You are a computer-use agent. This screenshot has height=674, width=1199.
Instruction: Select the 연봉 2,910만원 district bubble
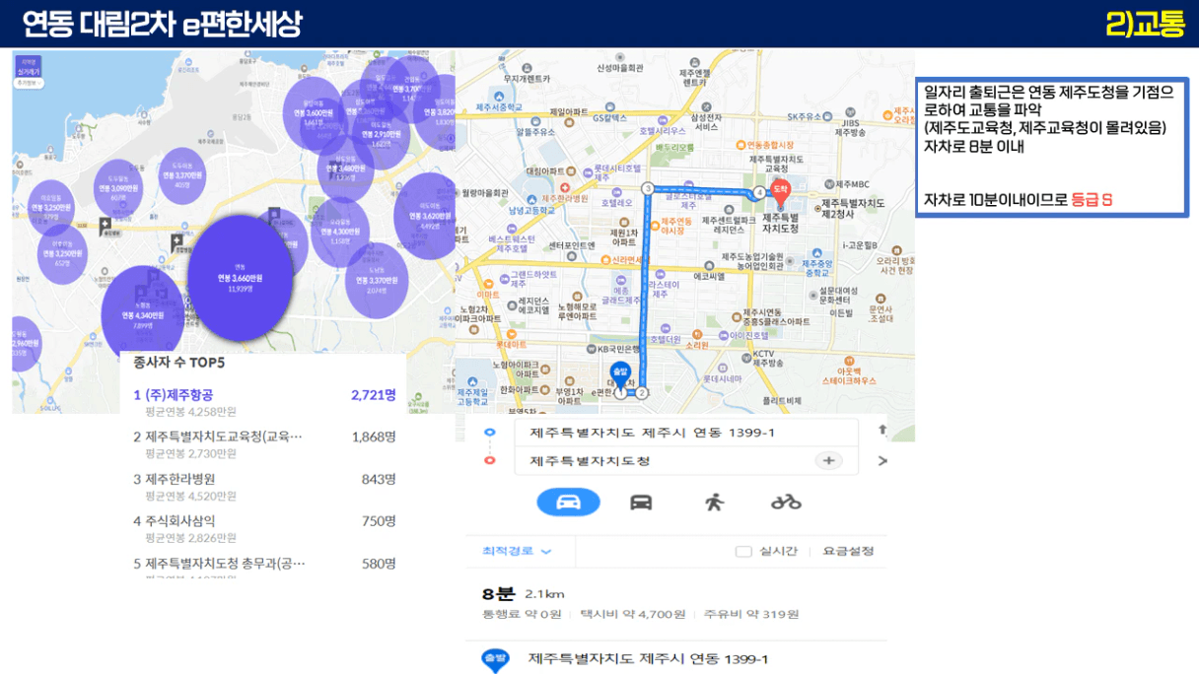click(381, 134)
